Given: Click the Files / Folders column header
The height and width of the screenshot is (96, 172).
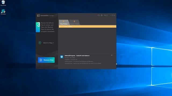Looking at the screenshot, I should pos(68,26).
